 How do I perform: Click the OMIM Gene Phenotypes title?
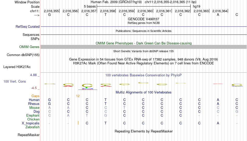[144, 43]
